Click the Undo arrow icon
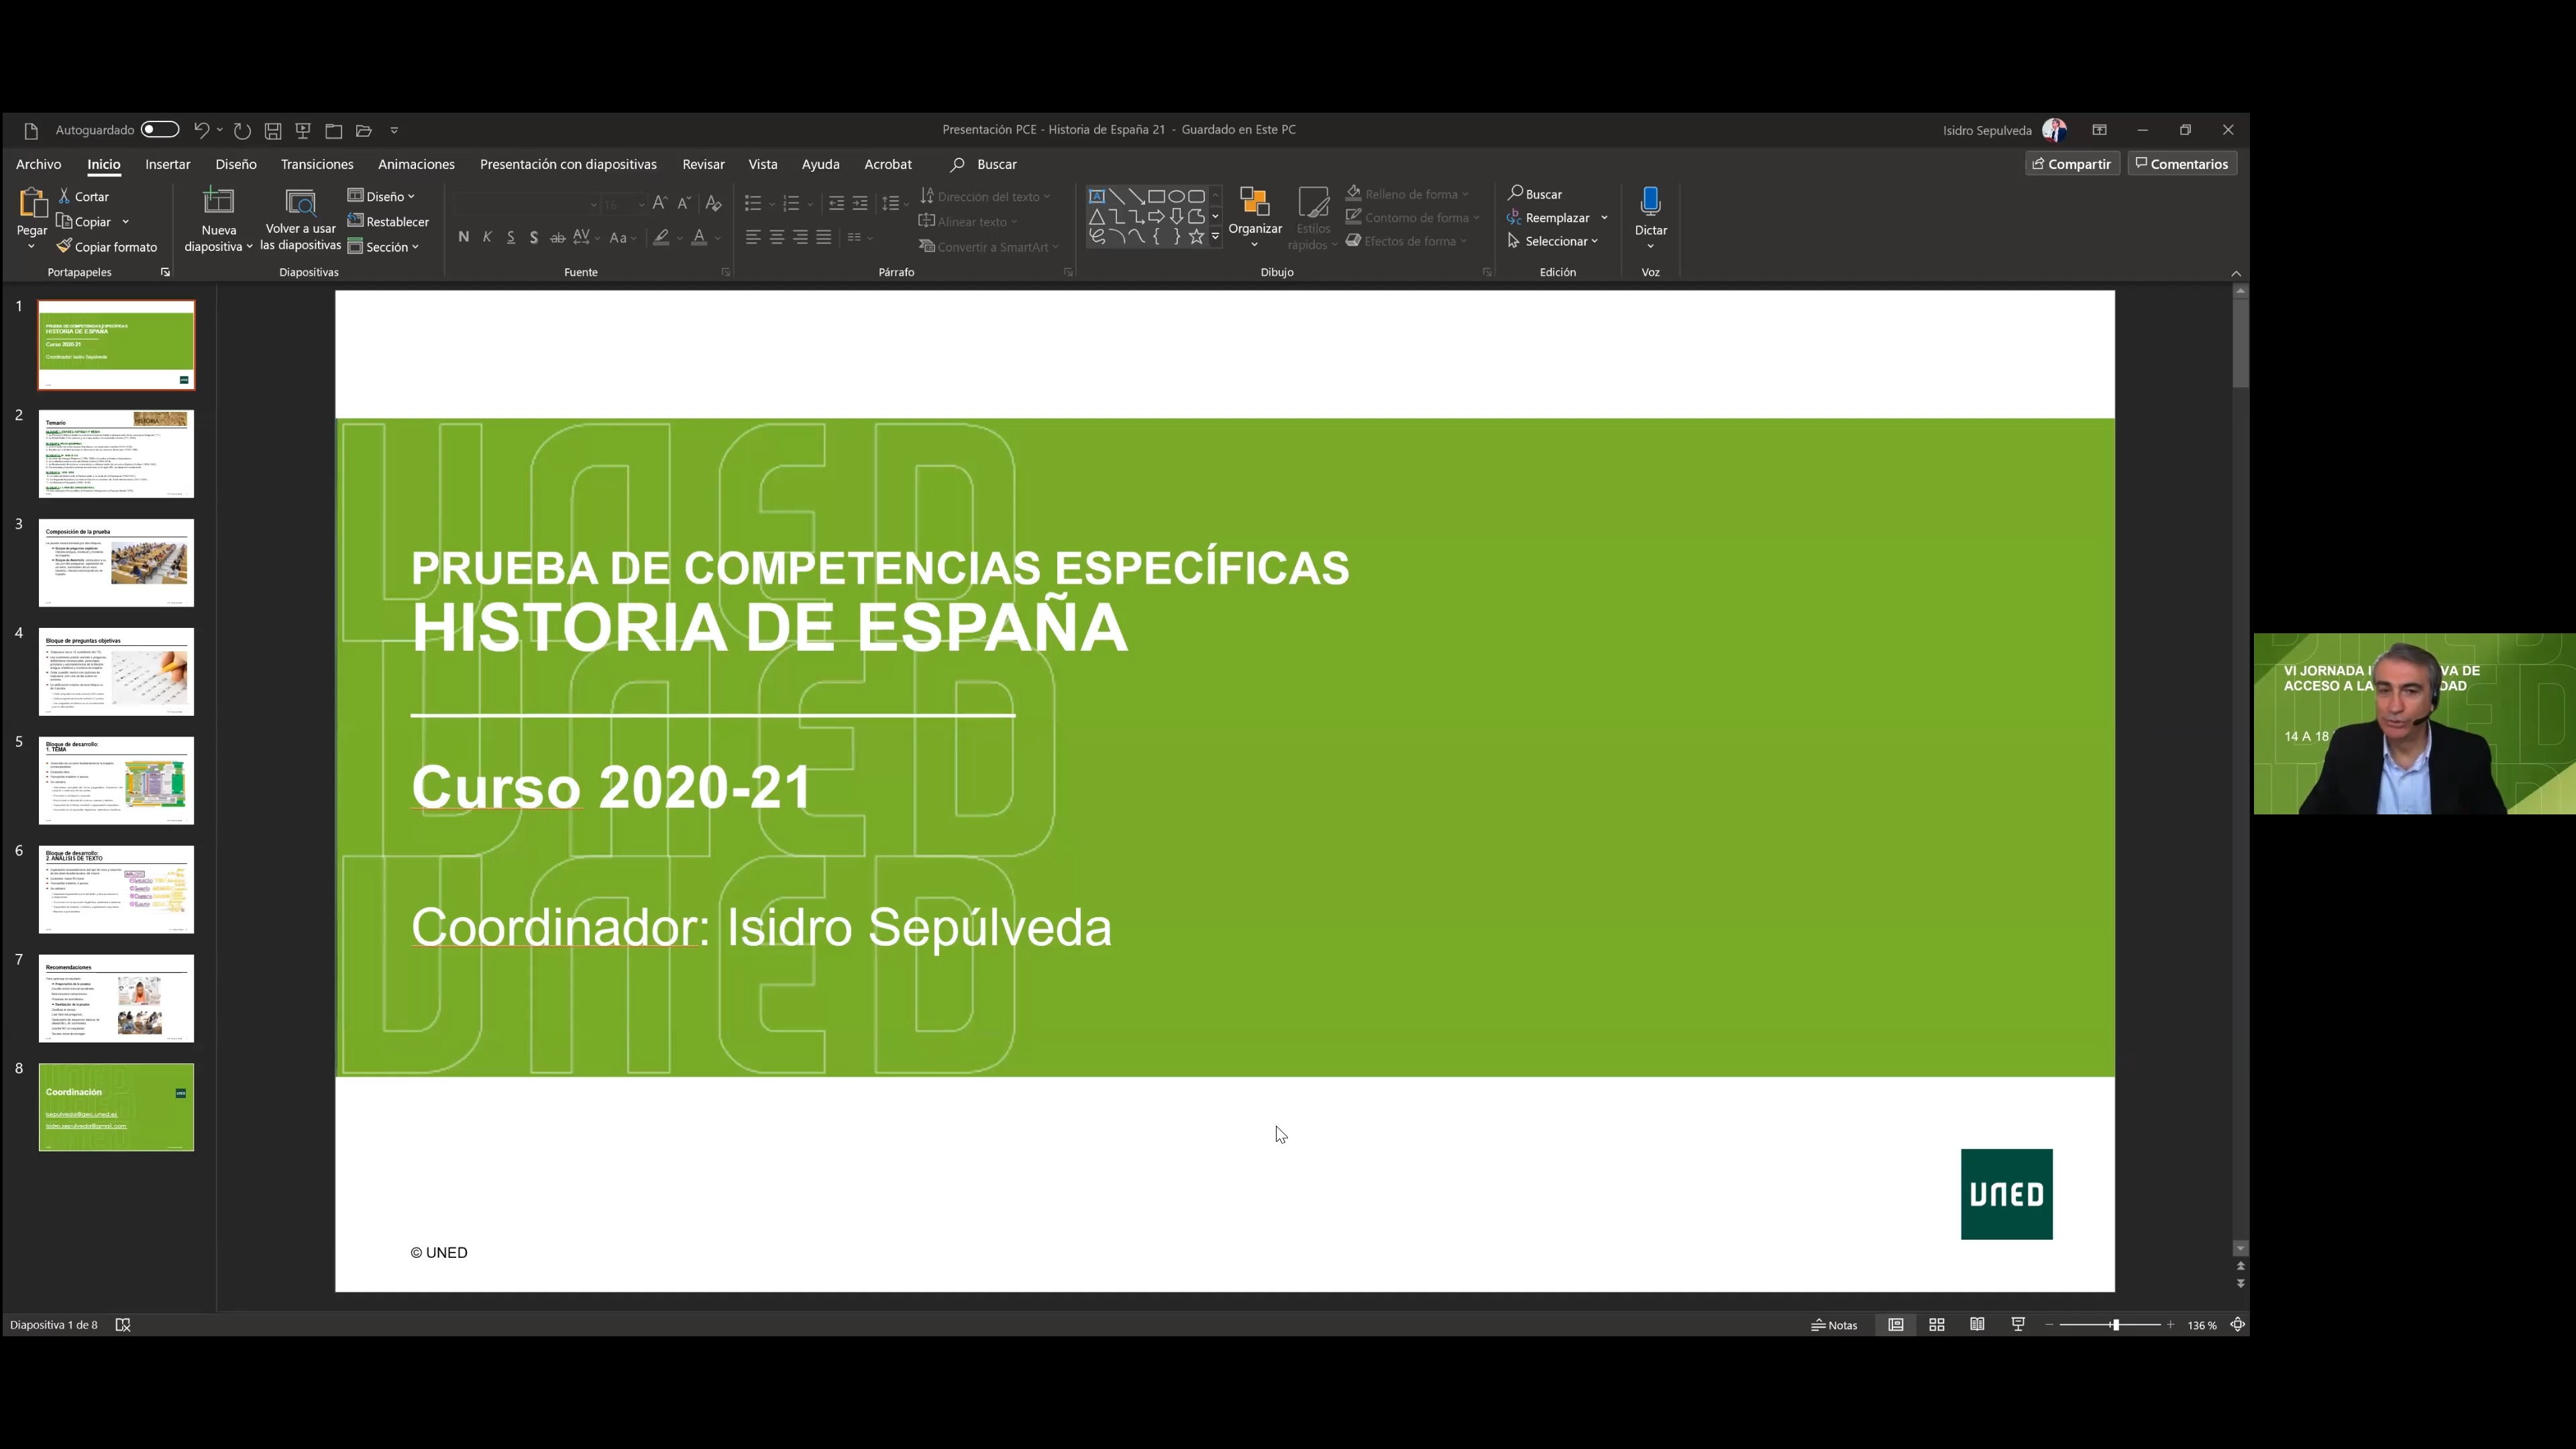Image resolution: width=2576 pixels, height=1449 pixels. tap(201, 130)
